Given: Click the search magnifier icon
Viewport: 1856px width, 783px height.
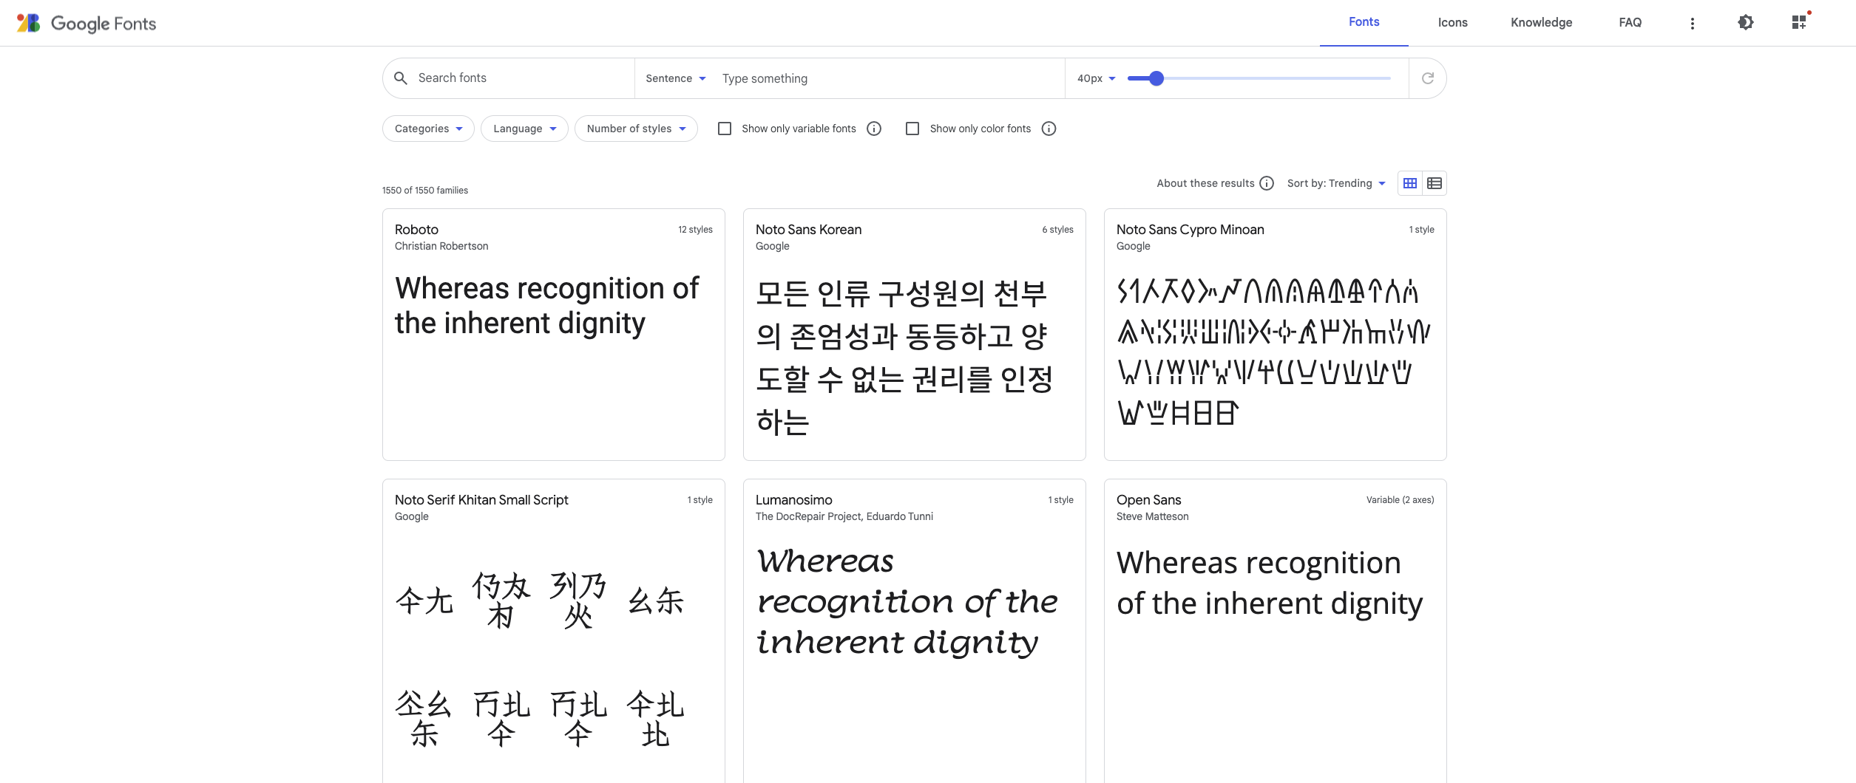Looking at the screenshot, I should (401, 78).
